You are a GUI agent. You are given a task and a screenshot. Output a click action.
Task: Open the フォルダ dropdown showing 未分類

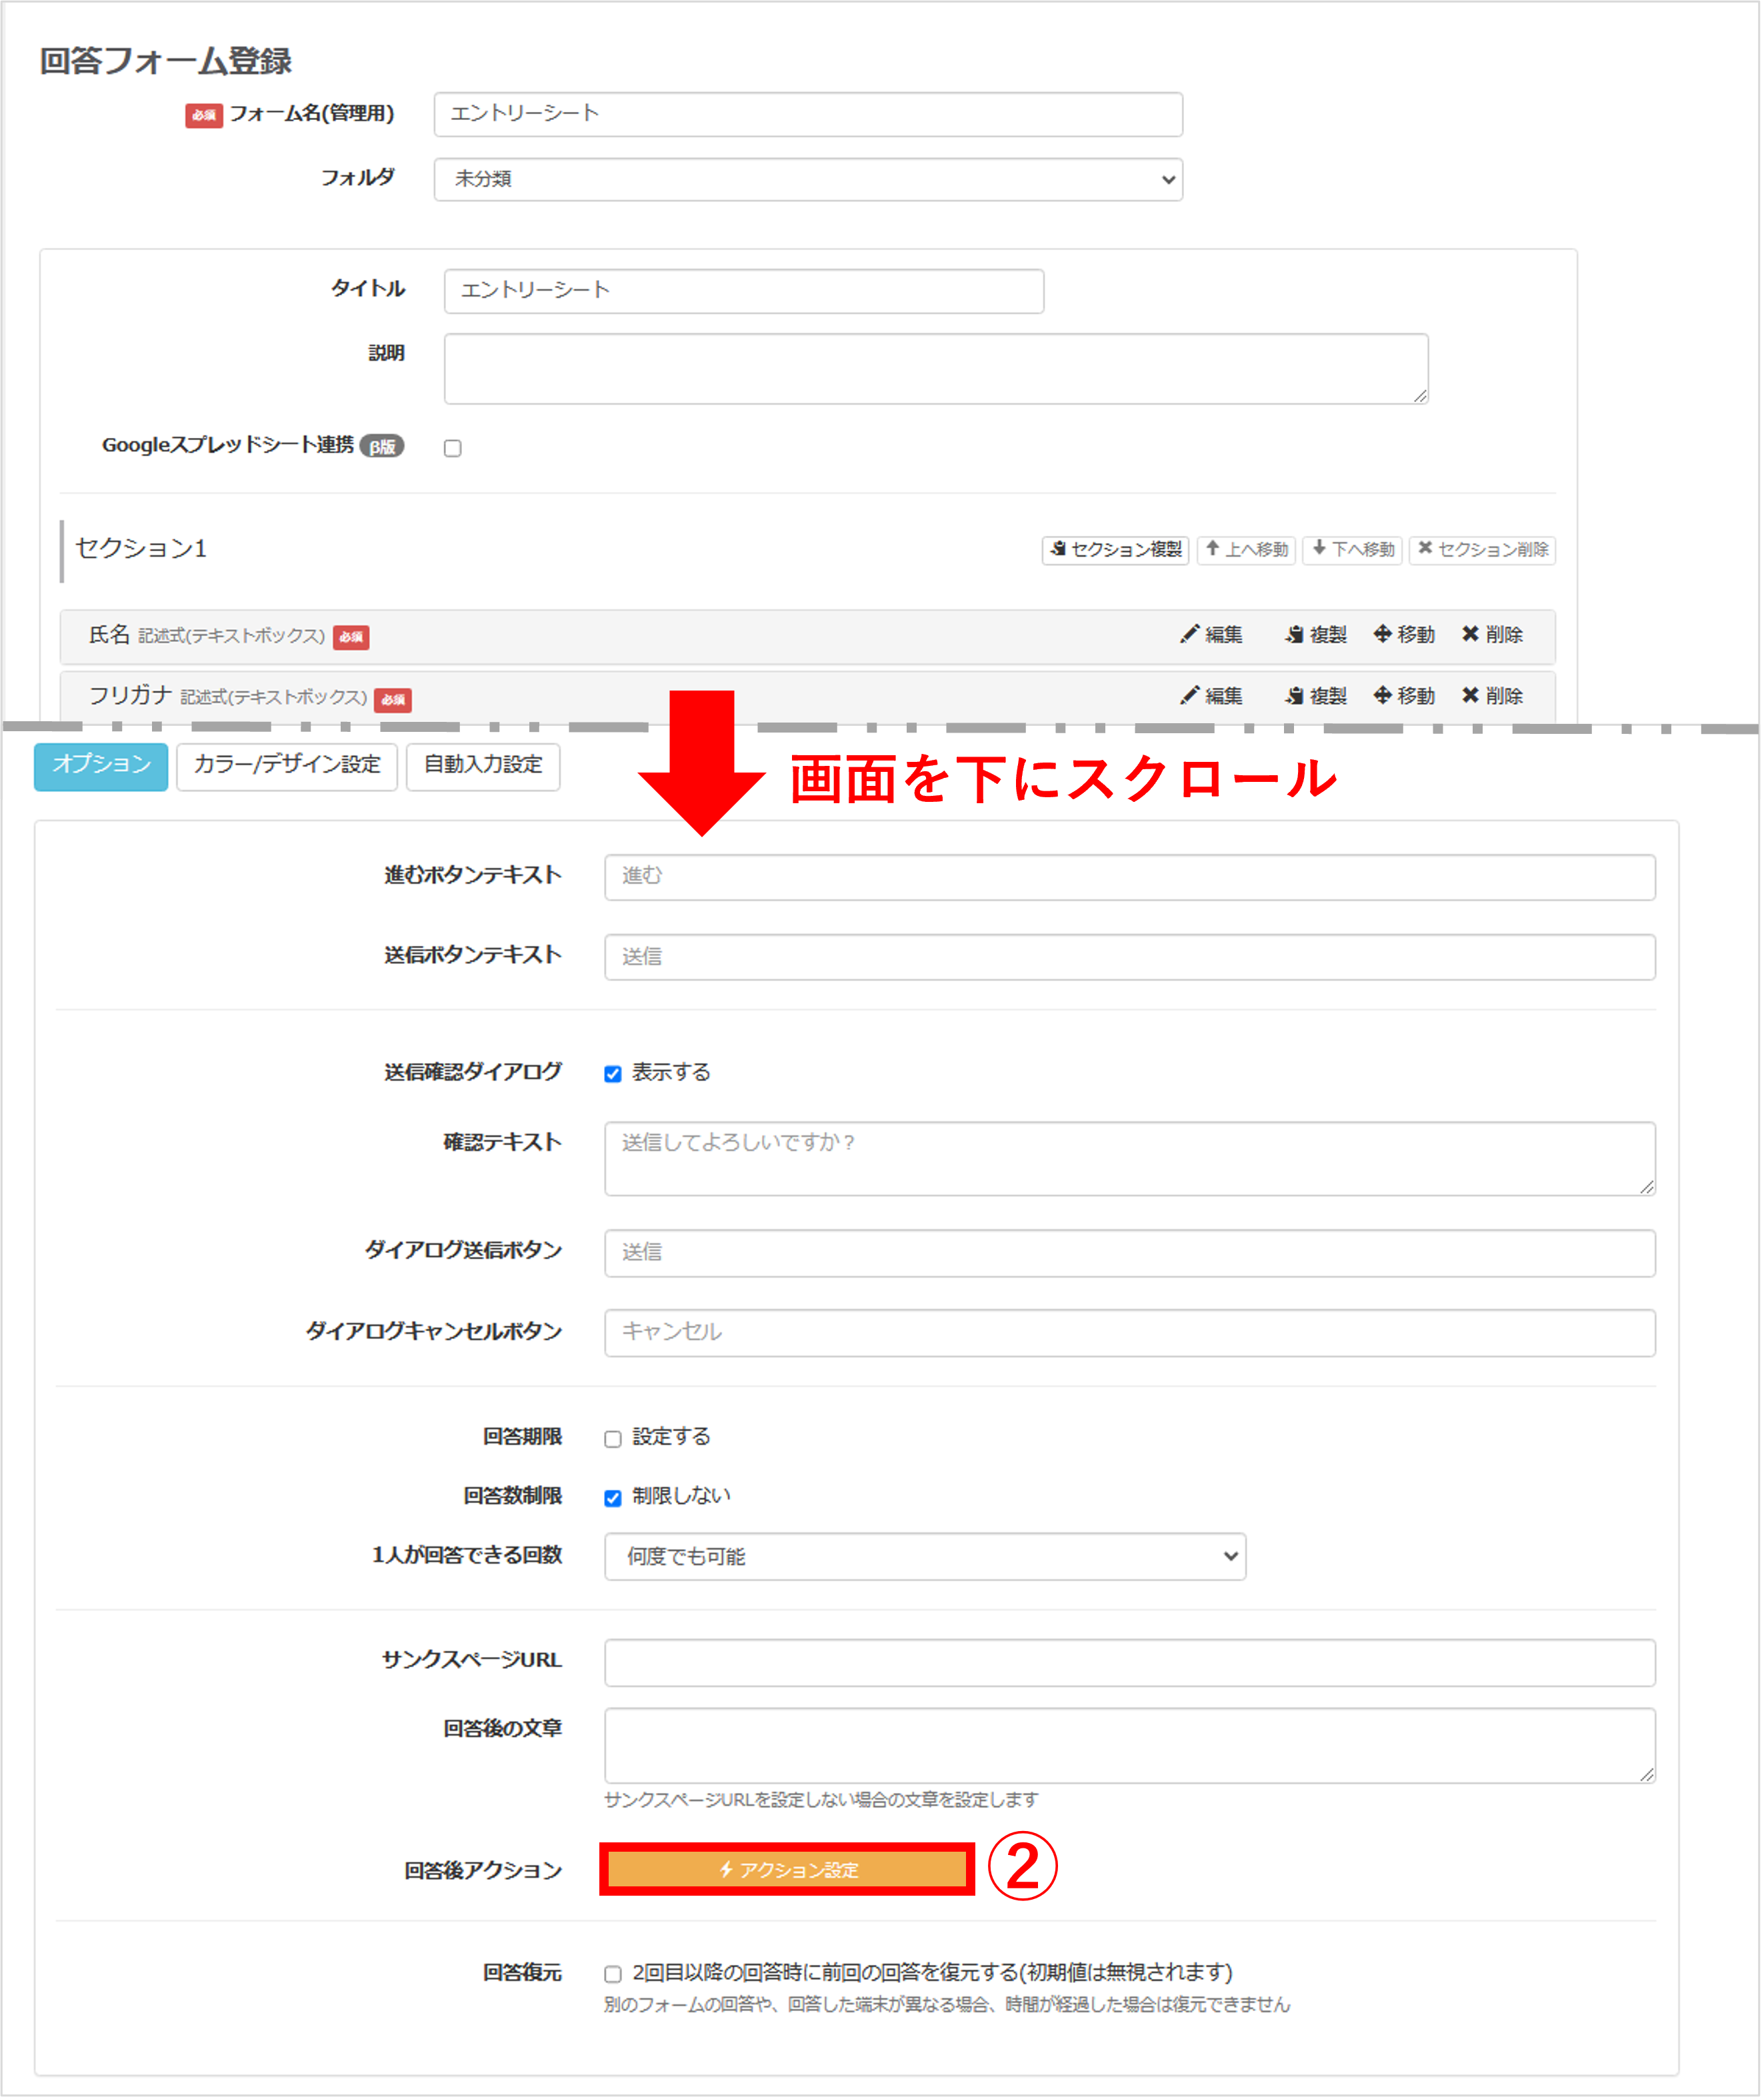(x=808, y=179)
